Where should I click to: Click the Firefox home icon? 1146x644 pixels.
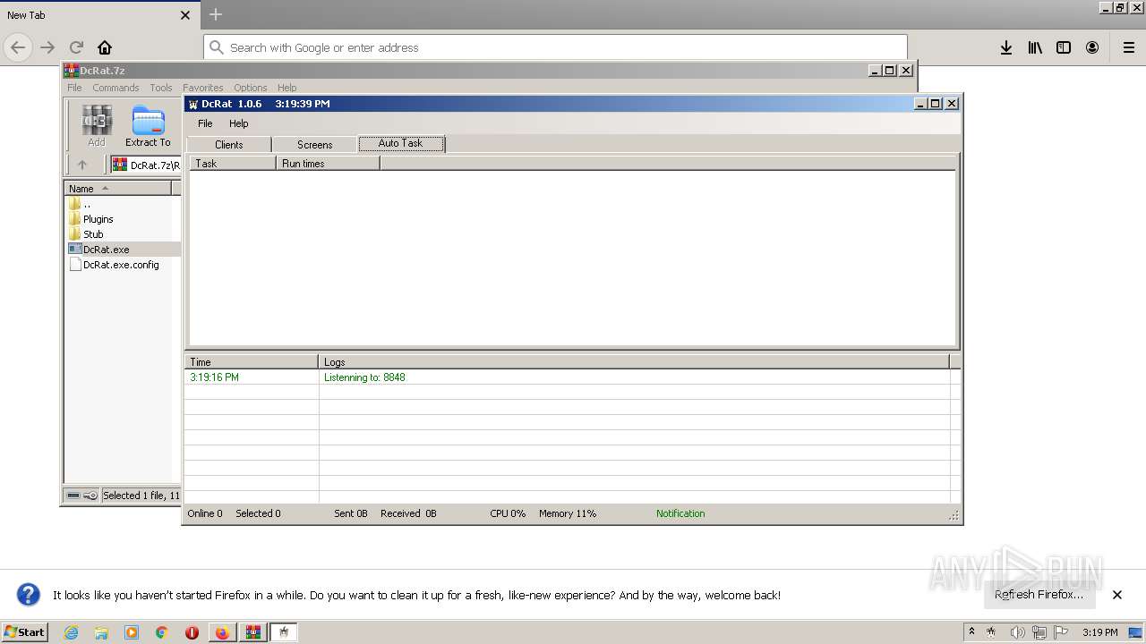105,47
